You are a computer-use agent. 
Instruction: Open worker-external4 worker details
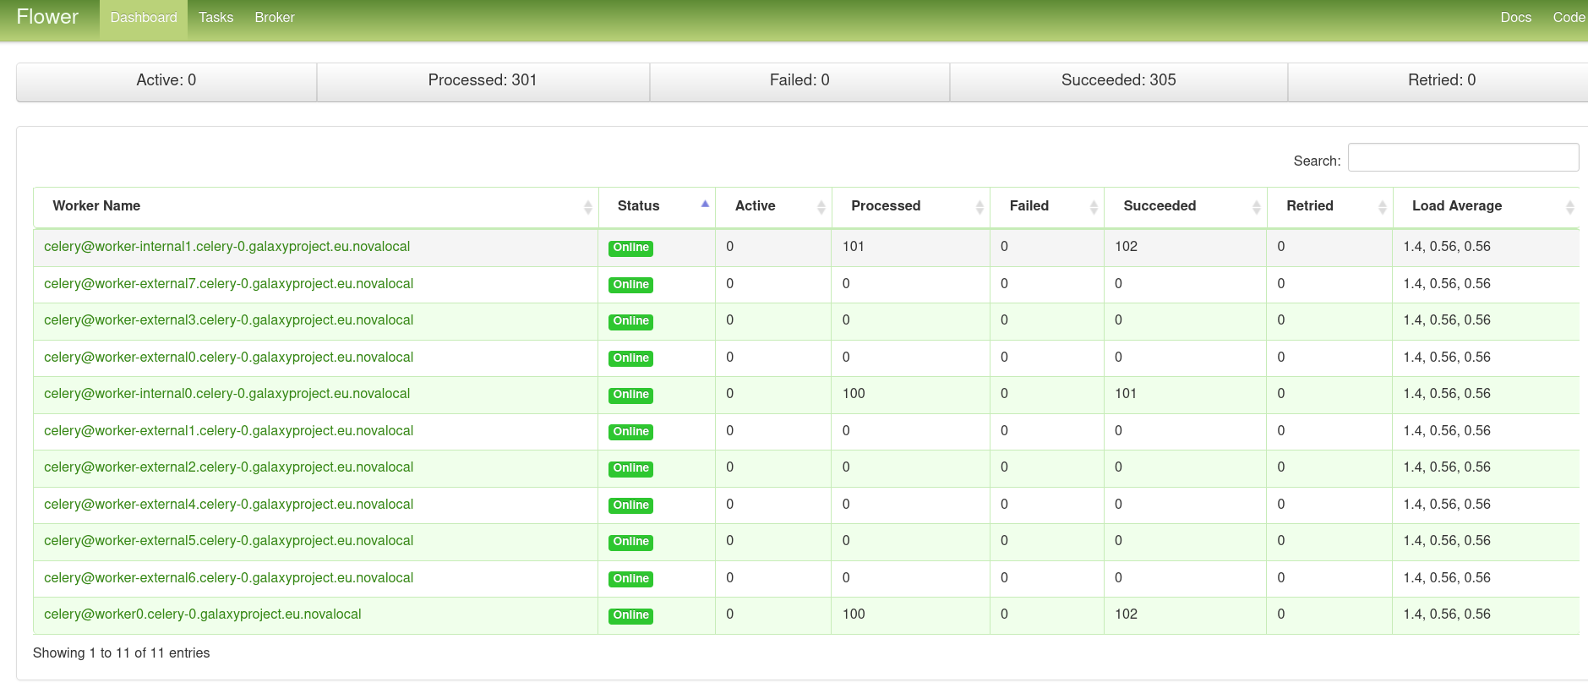point(228,505)
